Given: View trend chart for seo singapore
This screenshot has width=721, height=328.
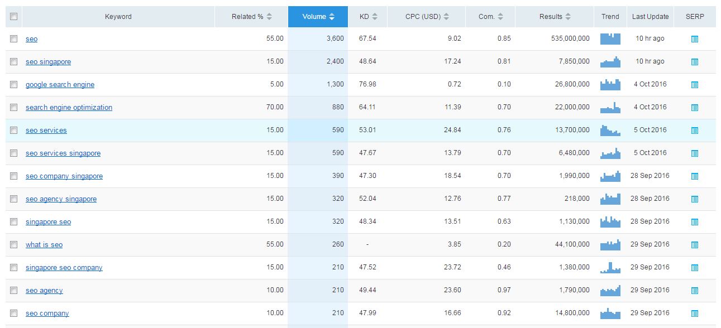Looking at the screenshot, I should 610,61.
